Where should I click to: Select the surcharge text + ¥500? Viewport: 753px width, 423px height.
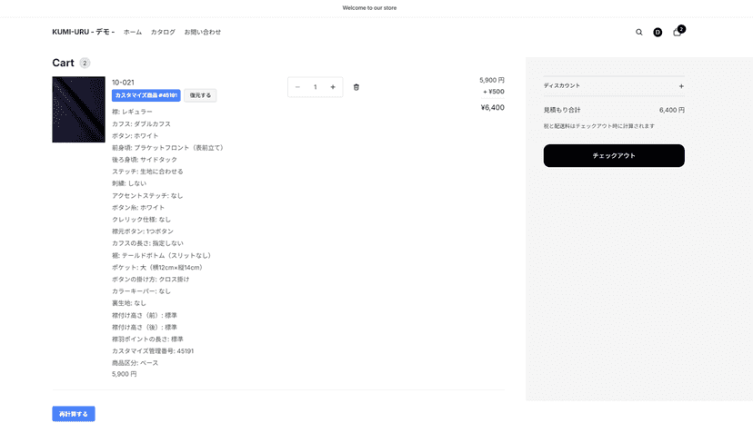tap(494, 92)
